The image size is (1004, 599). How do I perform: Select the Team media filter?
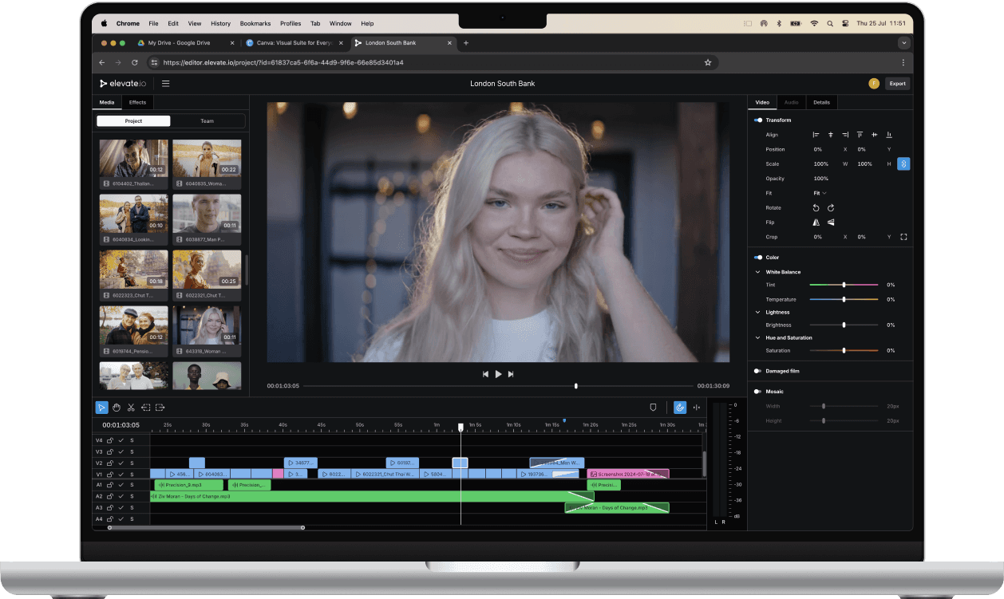click(207, 121)
